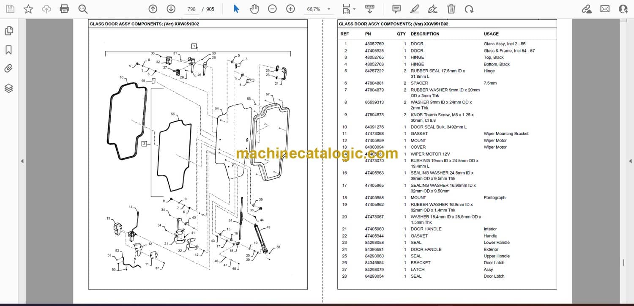Click the trash delete icon
This screenshot has width=634, height=306.
451,9
